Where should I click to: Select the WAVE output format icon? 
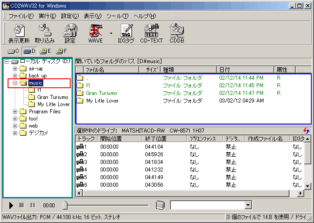95,33
